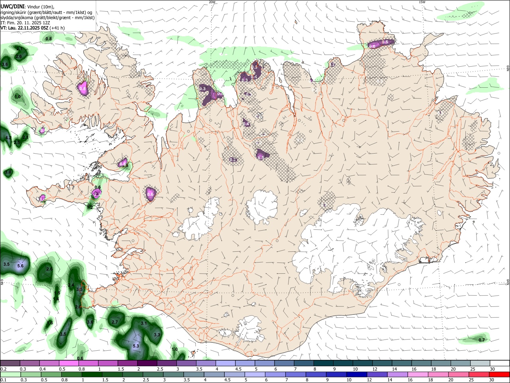Click the '3.0' rain value on the map
Viewport: 510px width, 383px height.
click(x=8, y=172)
